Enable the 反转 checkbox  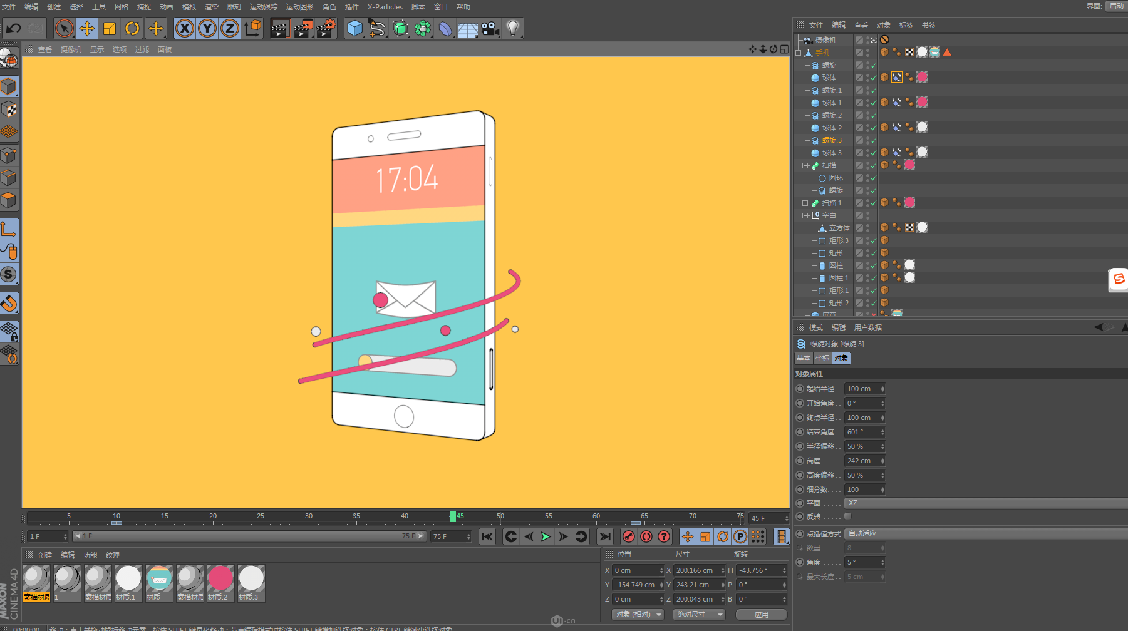tap(847, 516)
